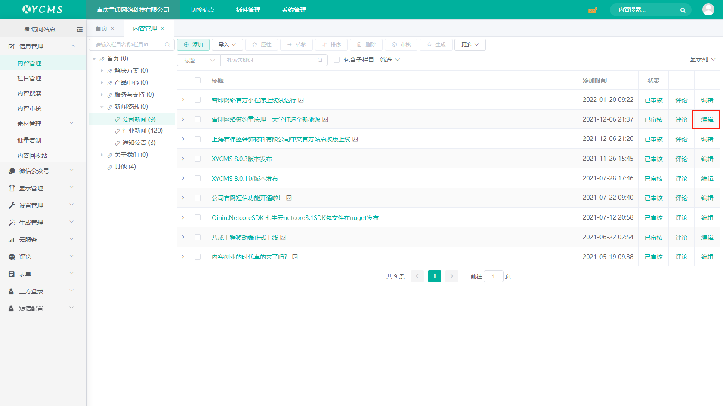Open the 标题 search field selector

click(x=199, y=60)
